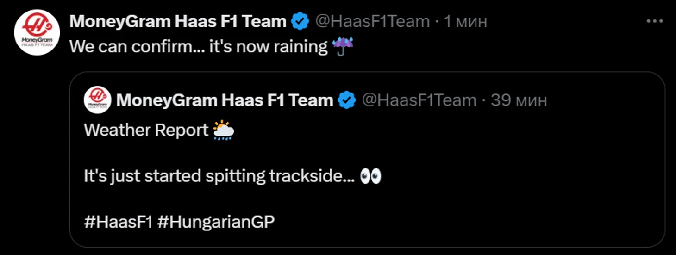The width and height of the screenshot is (676, 255).
Task: Open the three-dot more options menu
Action: tap(654, 21)
